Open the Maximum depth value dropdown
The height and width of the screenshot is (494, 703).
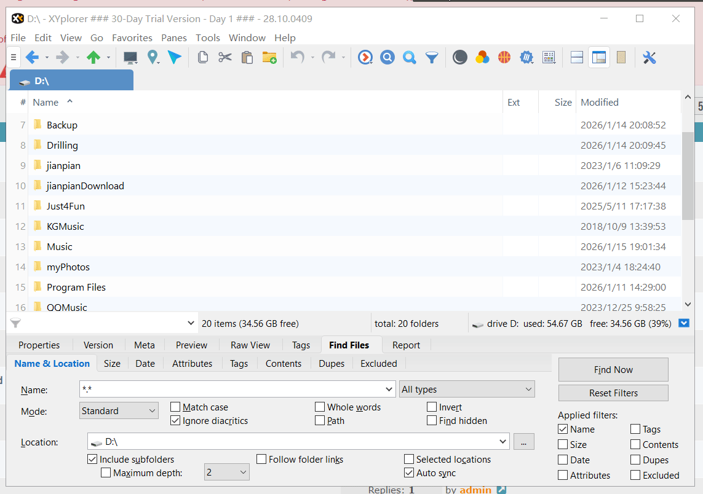tap(226, 472)
